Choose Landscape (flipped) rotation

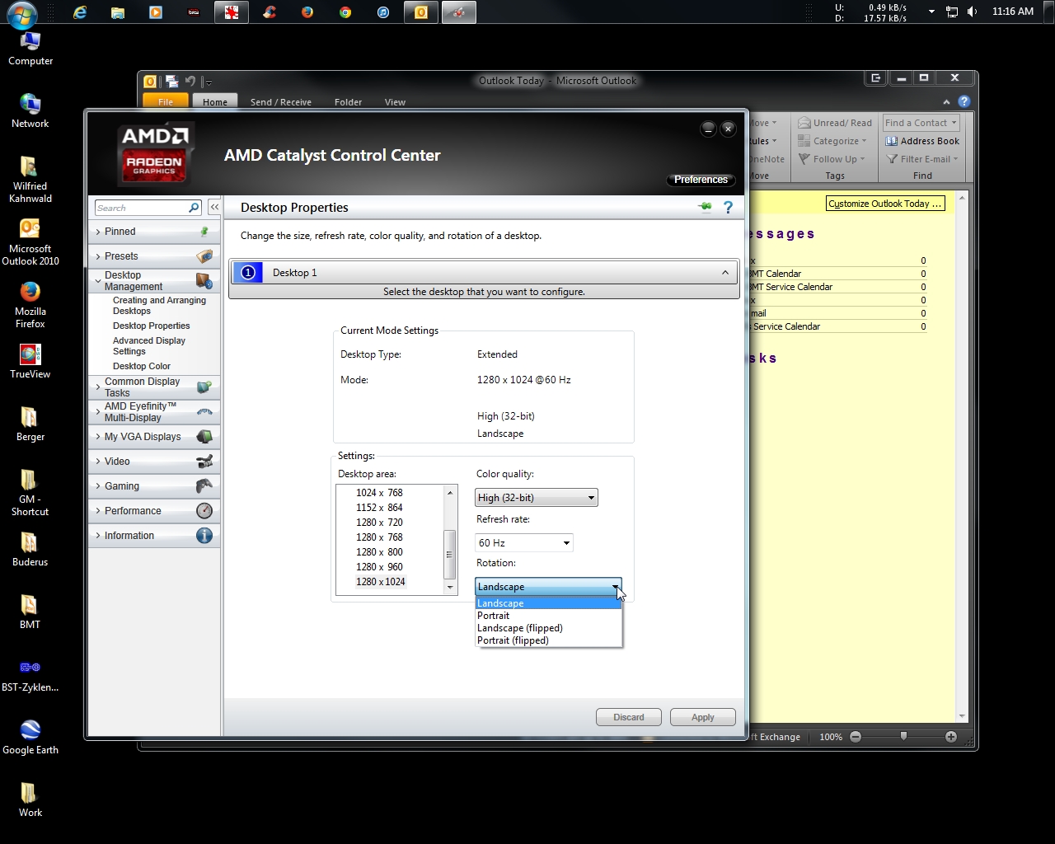tap(548, 628)
